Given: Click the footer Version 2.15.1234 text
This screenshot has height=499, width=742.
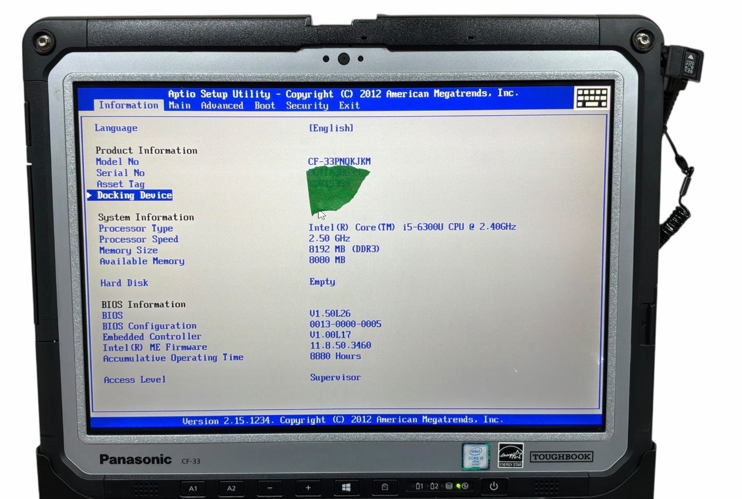Looking at the screenshot, I should pos(343,420).
